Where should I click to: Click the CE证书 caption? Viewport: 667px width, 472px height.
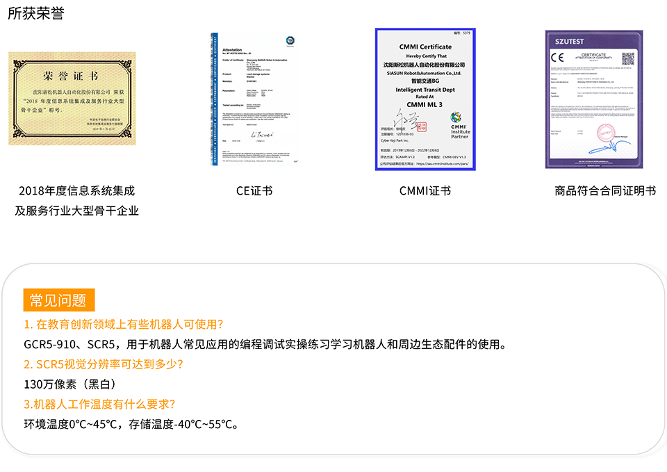[254, 190]
